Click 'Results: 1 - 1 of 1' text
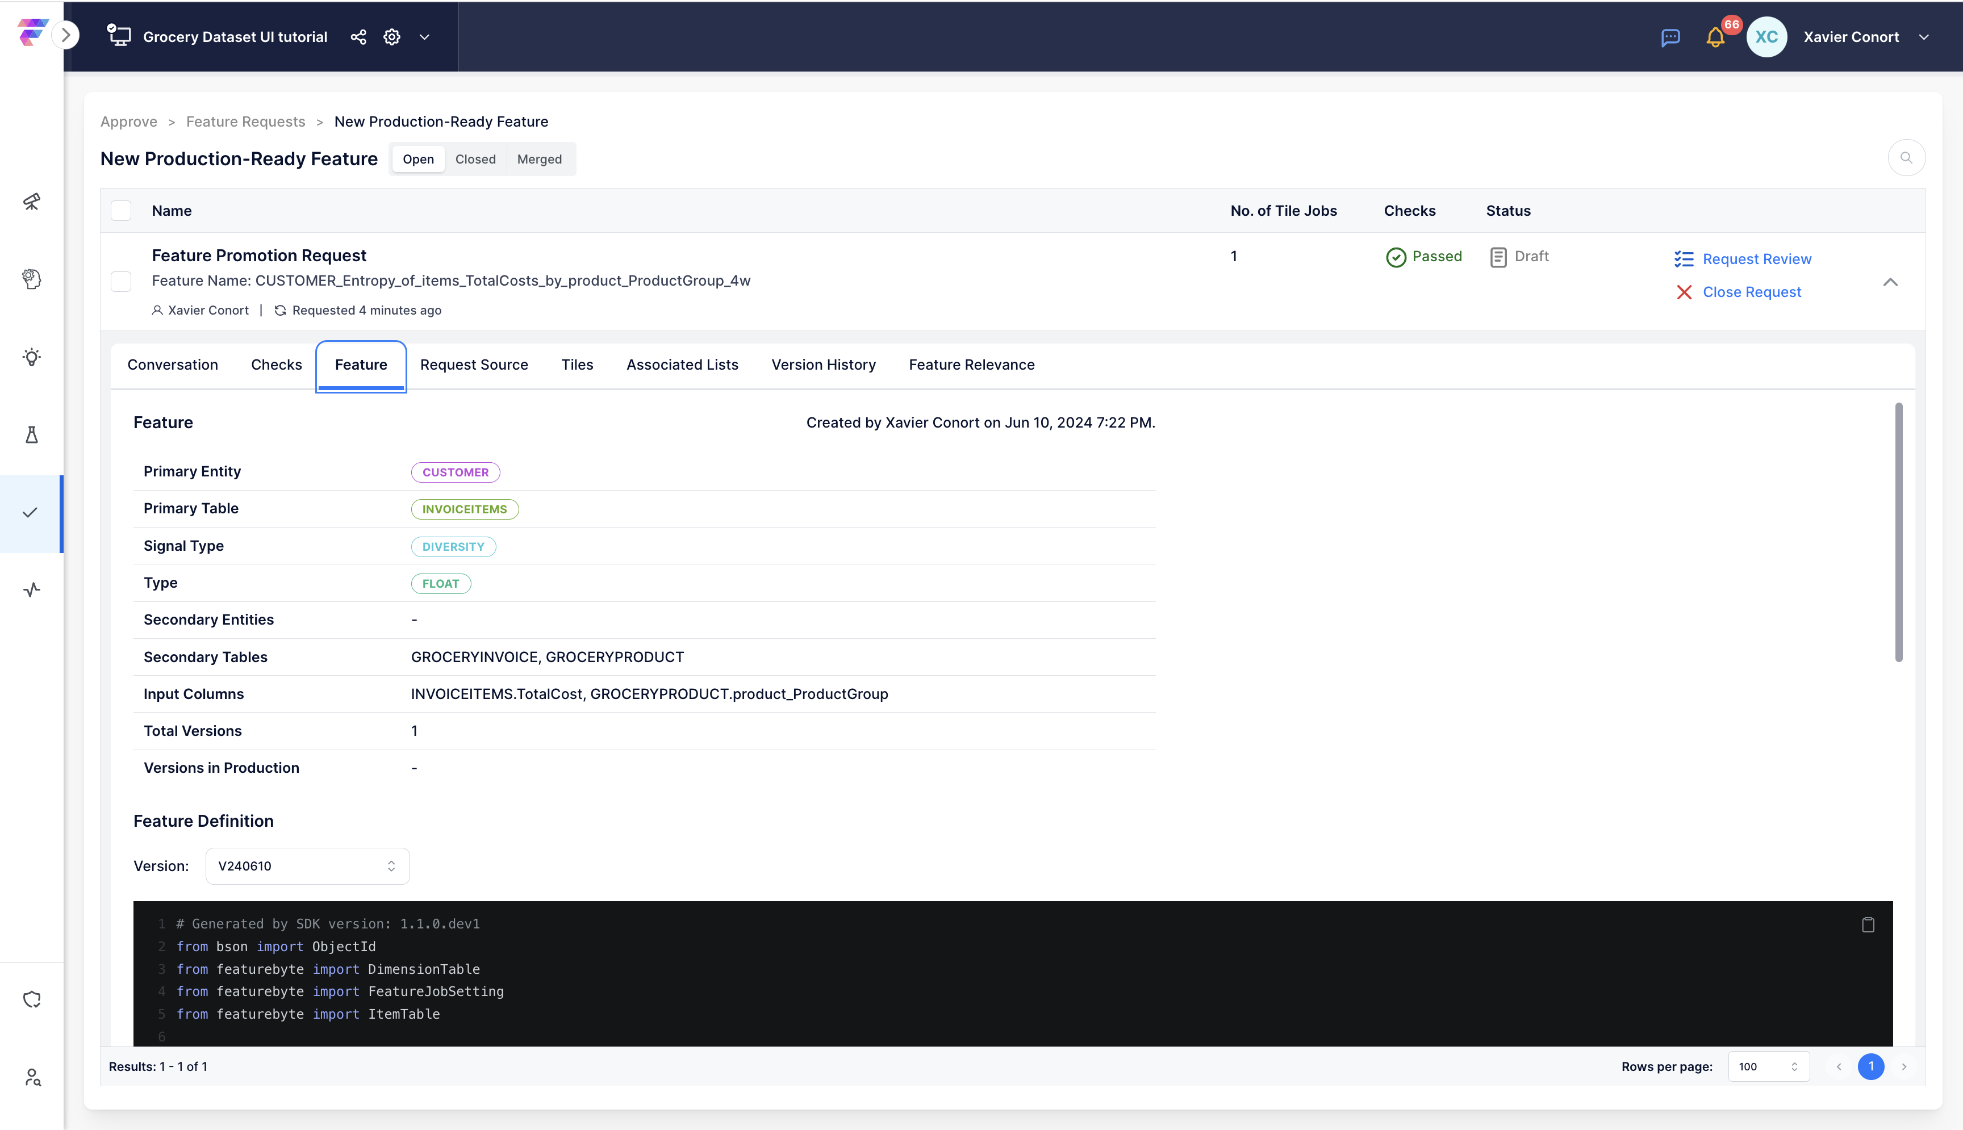Image resolution: width=1963 pixels, height=1130 pixels. [x=157, y=1067]
